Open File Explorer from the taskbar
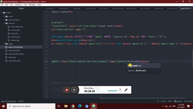This screenshot has height=109, width=193. pos(66,106)
